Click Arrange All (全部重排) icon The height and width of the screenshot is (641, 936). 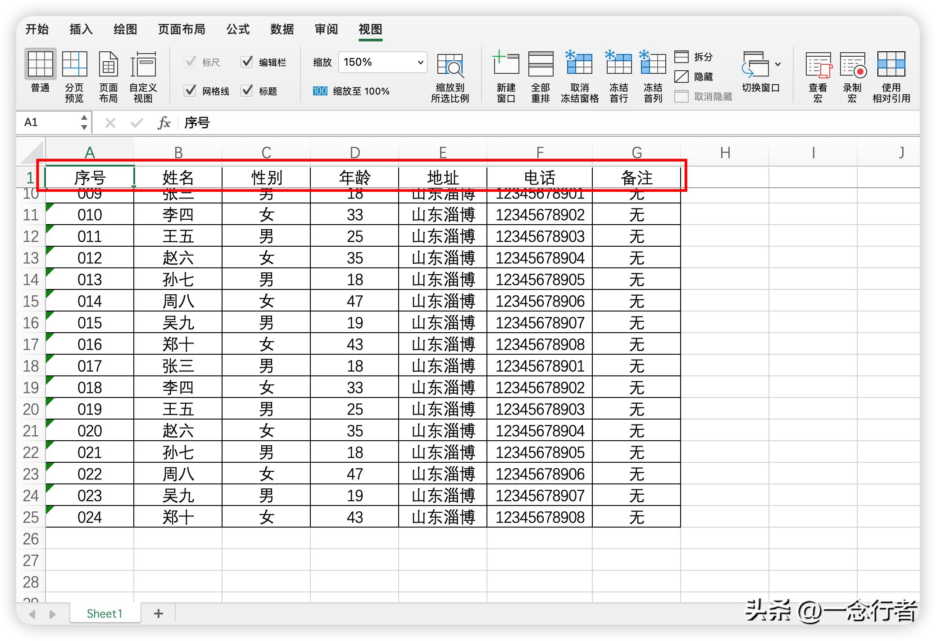540,64
